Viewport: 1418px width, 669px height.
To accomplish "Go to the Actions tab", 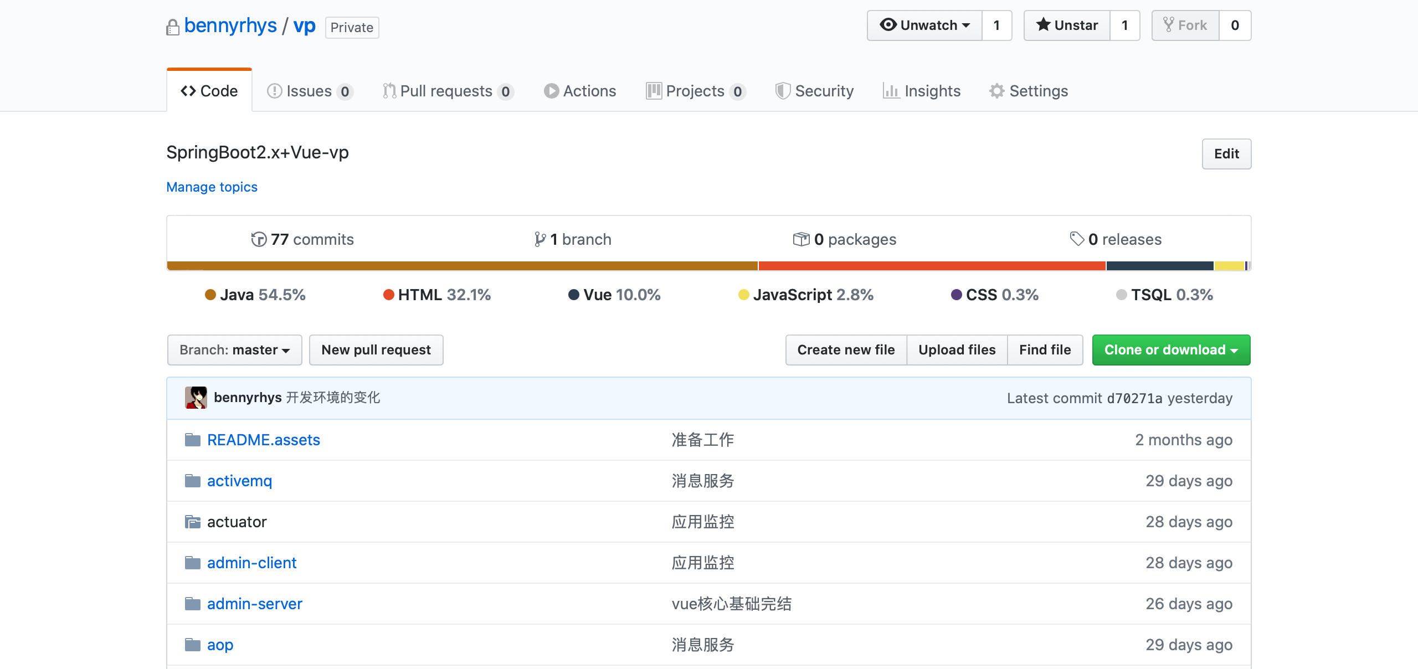I will pyautogui.click(x=580, y=91).
